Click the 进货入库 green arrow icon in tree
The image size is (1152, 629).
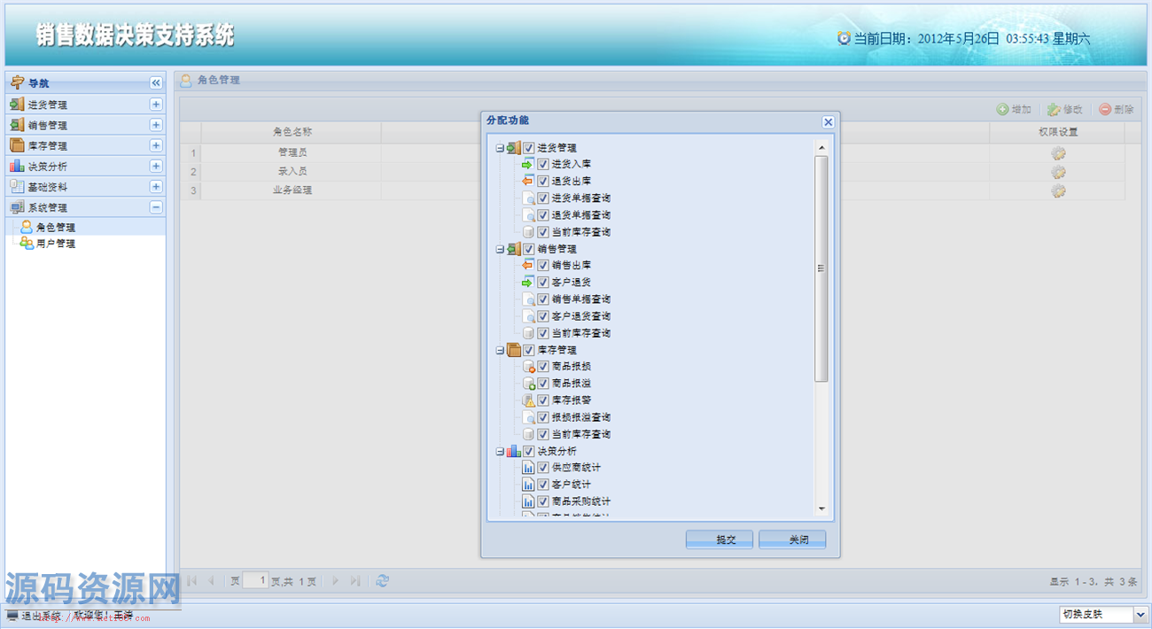(x=528, y=165)
